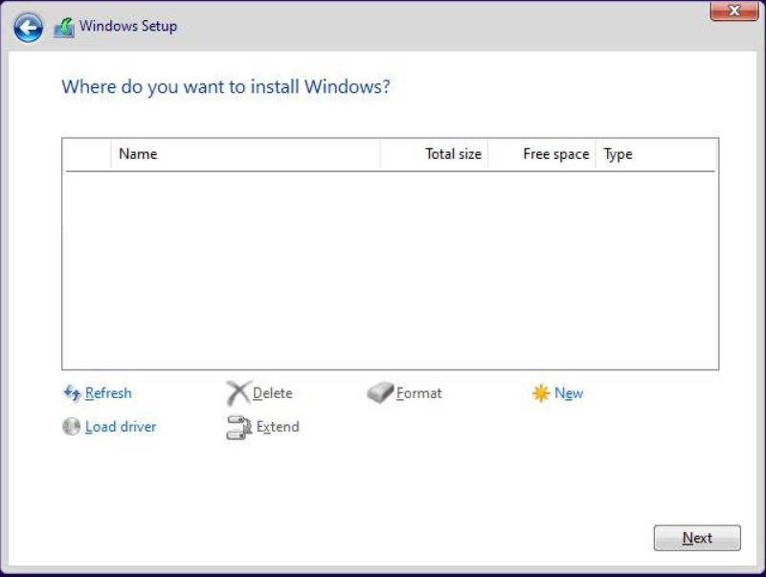
Task: Choose the Extend text option
Action: [x=278, y=427]
